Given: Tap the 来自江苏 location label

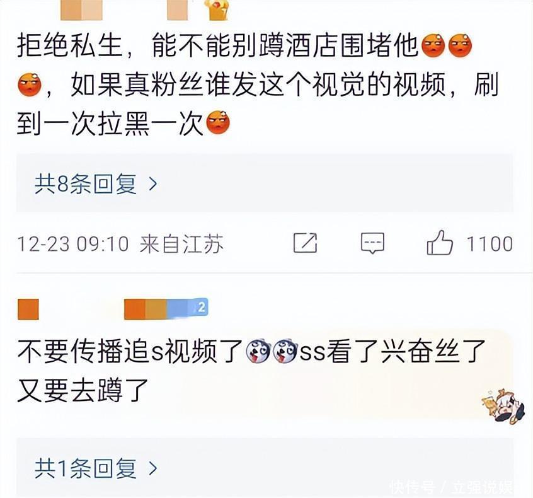Looking at the screenshot, I should click(x=181, y=244).
